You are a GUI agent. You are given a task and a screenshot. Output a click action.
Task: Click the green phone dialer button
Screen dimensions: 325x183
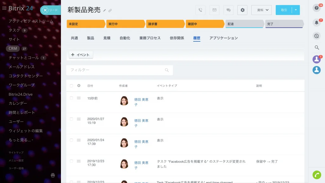tap(317, 175)
